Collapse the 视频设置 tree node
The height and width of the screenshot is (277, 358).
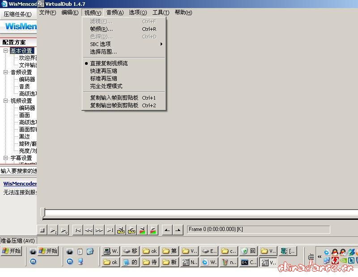(6, 101)
